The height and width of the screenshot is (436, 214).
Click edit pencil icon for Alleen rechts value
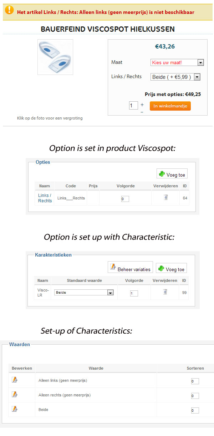[14, 394]
